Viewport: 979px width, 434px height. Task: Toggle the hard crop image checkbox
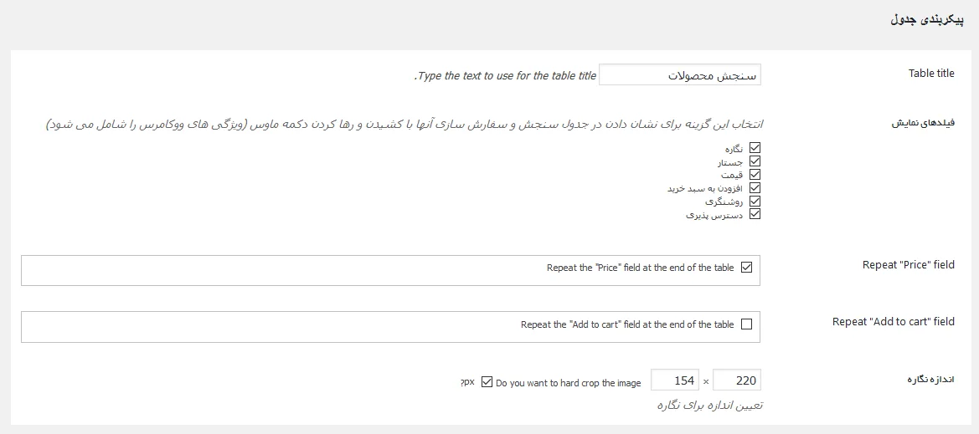coord(487,382)
